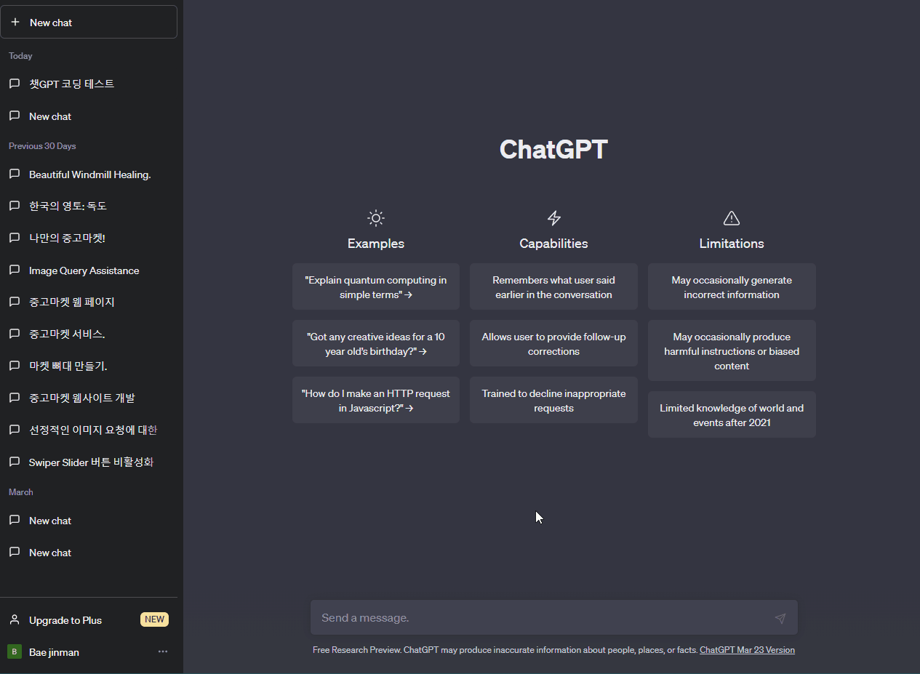This screenshot has height=674, width=920.
Task: Click the "Allows user to provide follow-up corrections" card
Action: (553, 343)
